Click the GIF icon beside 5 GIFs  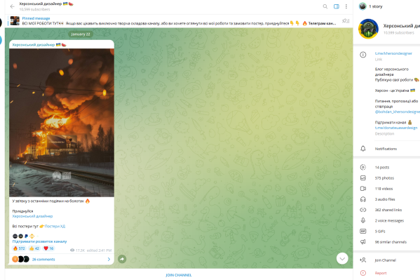pyautogui.click(x=363, y=231)
